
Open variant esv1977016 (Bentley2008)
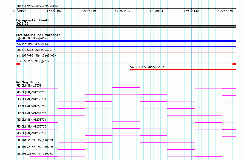[x=36, y=55]
